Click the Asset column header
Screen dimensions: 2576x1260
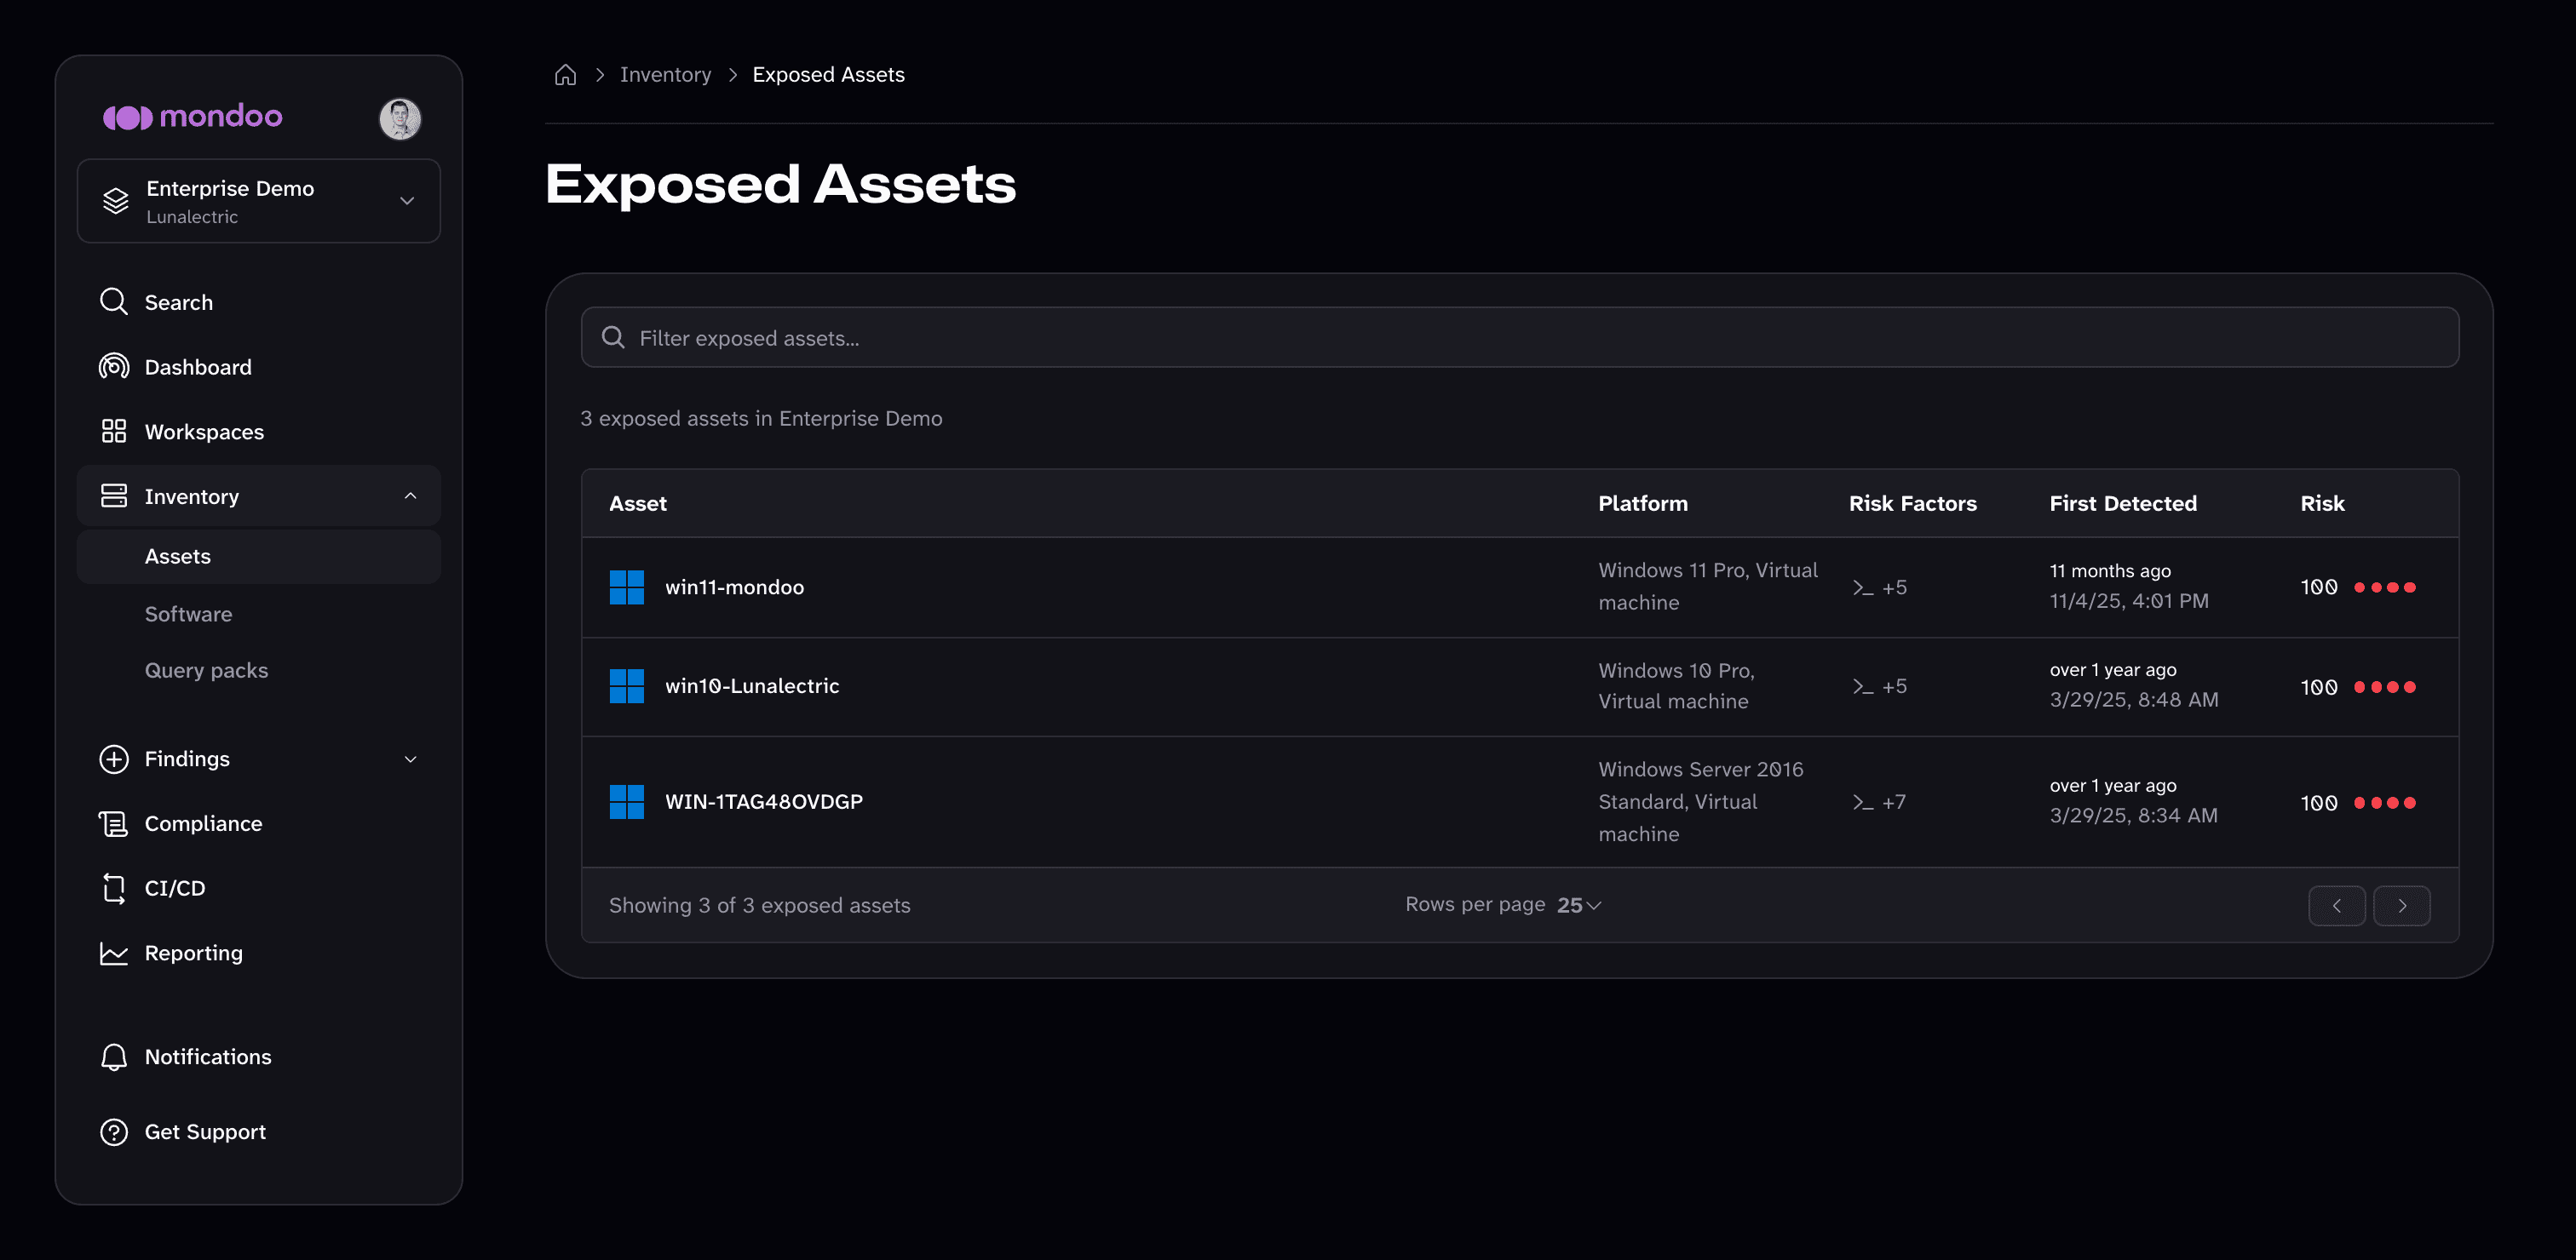pyautogui.click(x=637, y=504)
